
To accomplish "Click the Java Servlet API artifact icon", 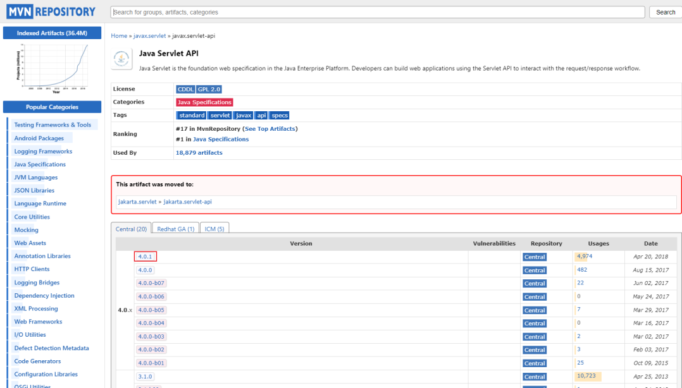I will click(x=121, y=59).
